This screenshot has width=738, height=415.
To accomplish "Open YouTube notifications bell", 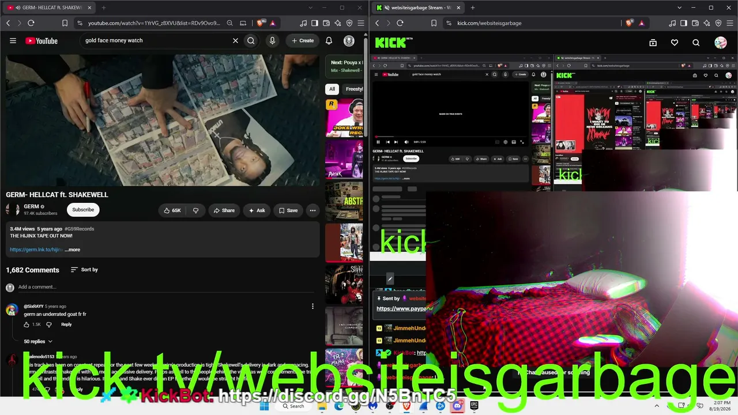I will [x=329, y=41].
